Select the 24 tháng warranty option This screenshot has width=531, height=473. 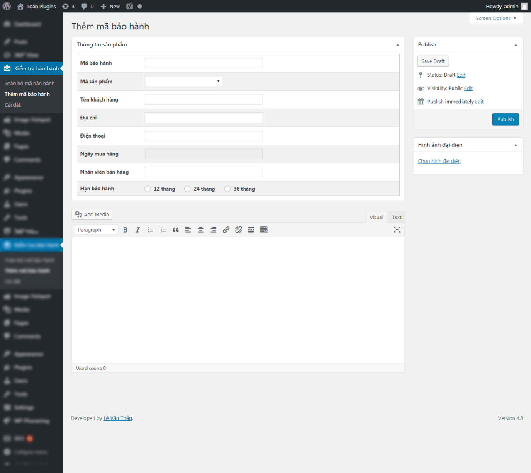point(188,189)
